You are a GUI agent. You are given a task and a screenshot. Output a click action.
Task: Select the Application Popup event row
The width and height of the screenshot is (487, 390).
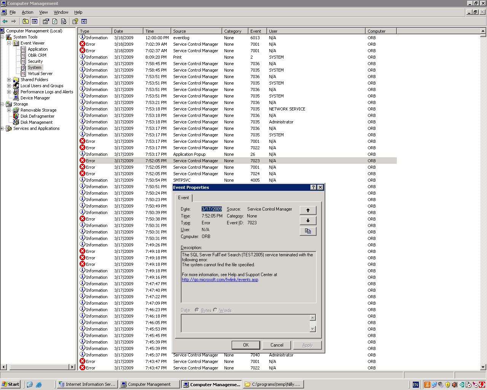pos(238,154)
